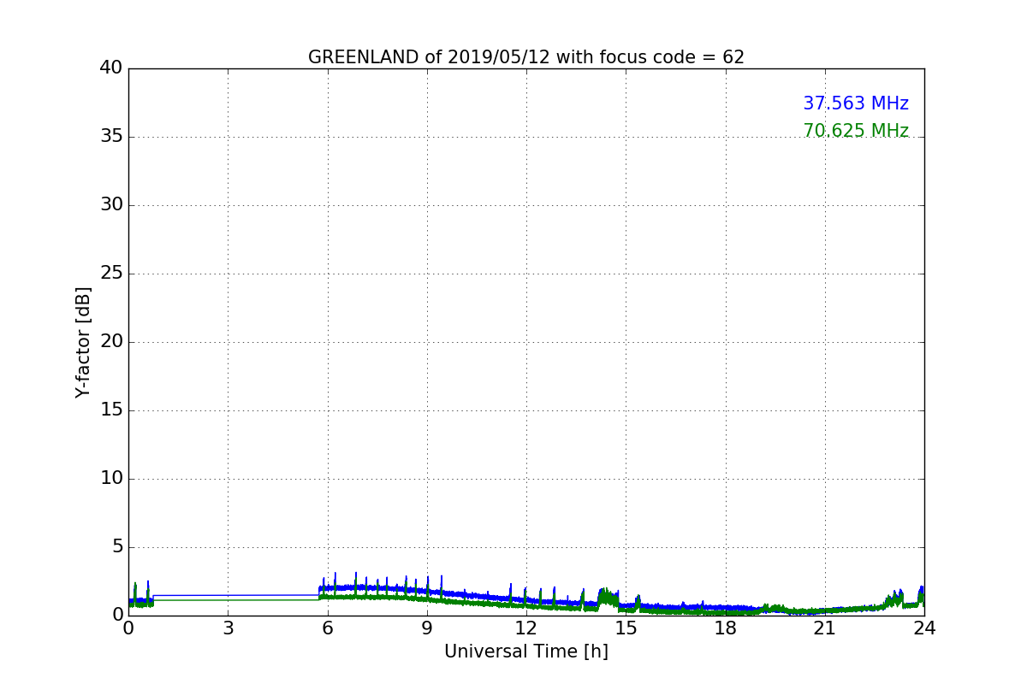
Task: Click the Universal Time [h] axis label
Action: click(526, 652)
